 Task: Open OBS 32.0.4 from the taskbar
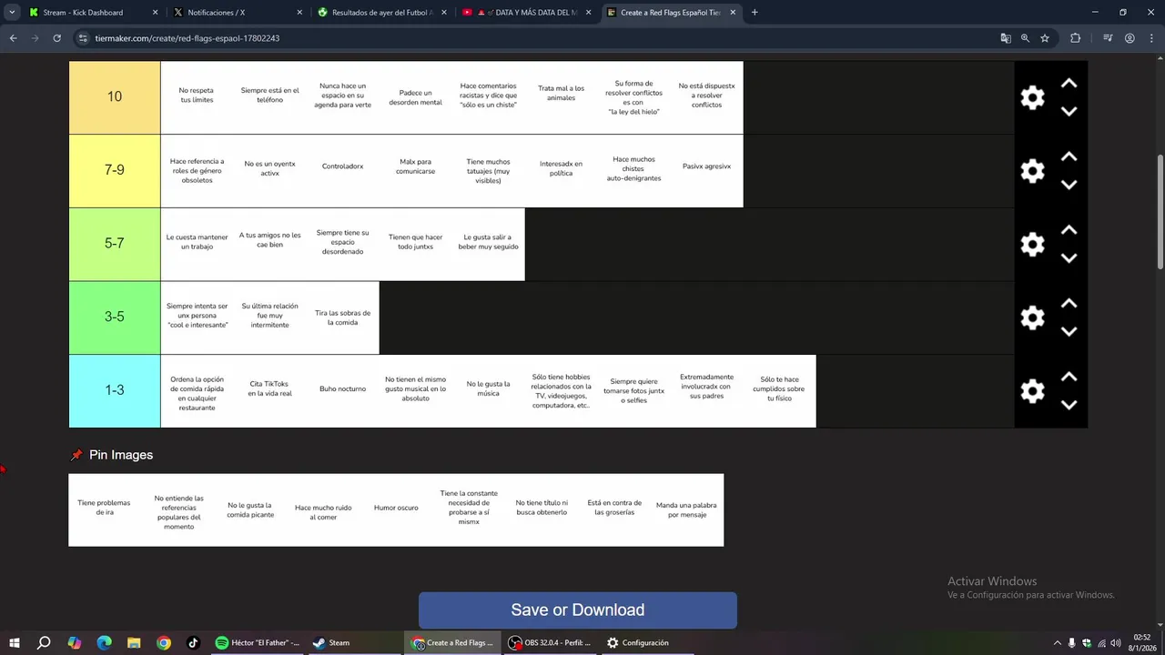pyautogui.click(x=551, y=643)
